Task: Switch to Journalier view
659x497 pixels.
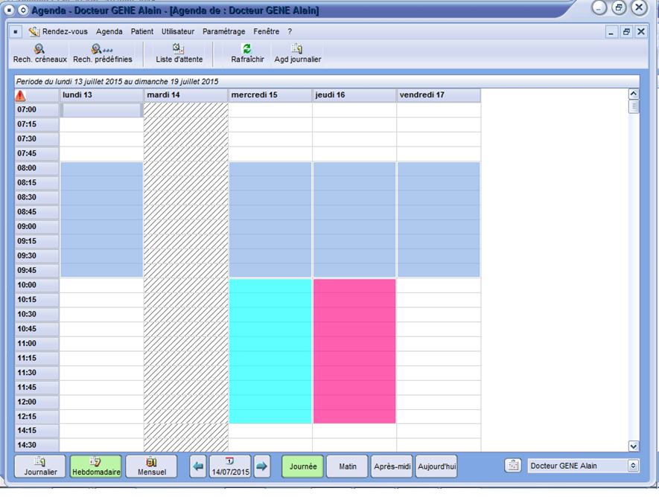Action: 40,466
